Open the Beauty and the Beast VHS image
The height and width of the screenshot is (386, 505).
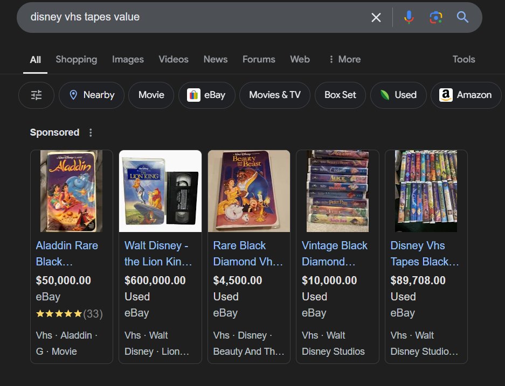tap(249, 191)
